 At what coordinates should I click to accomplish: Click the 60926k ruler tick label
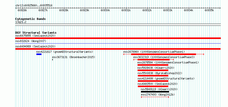coord(22,10)
